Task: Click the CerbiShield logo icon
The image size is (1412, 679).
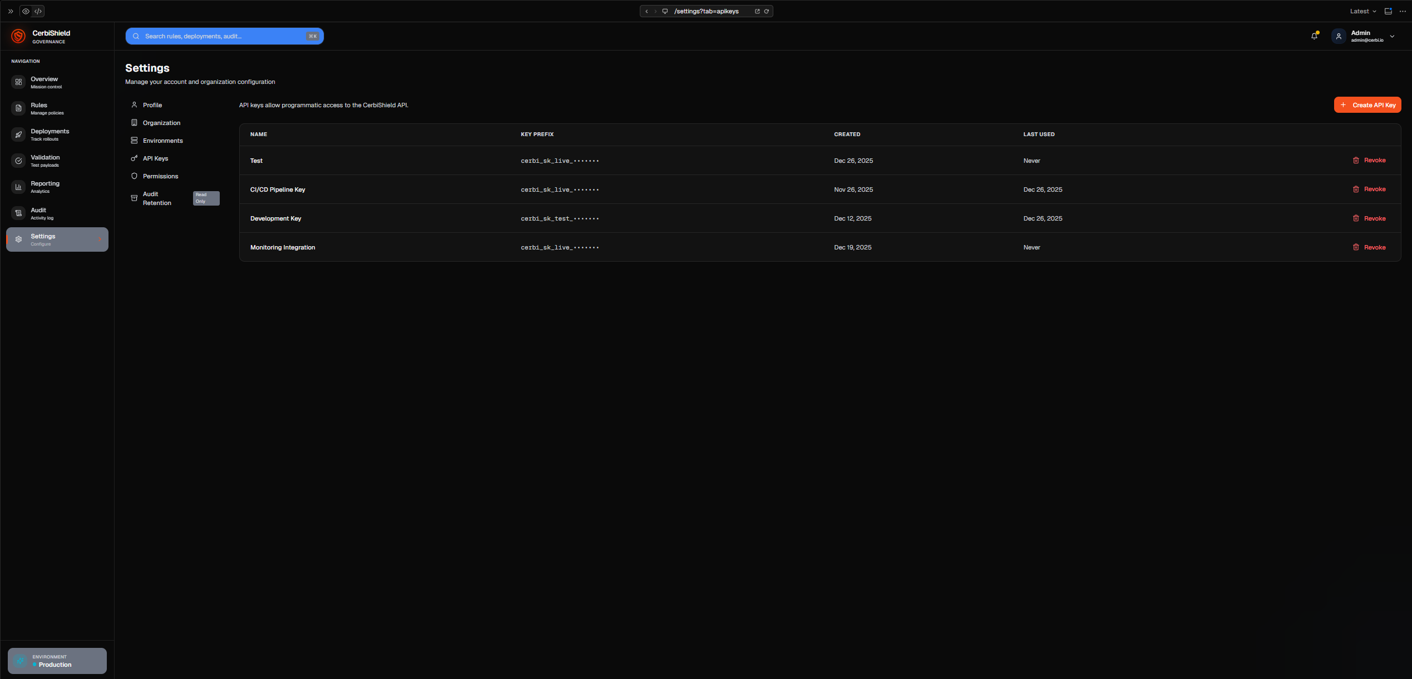Action: (x=18, y=37)
